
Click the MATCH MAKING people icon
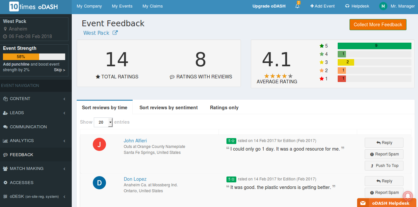click(5, 169)
